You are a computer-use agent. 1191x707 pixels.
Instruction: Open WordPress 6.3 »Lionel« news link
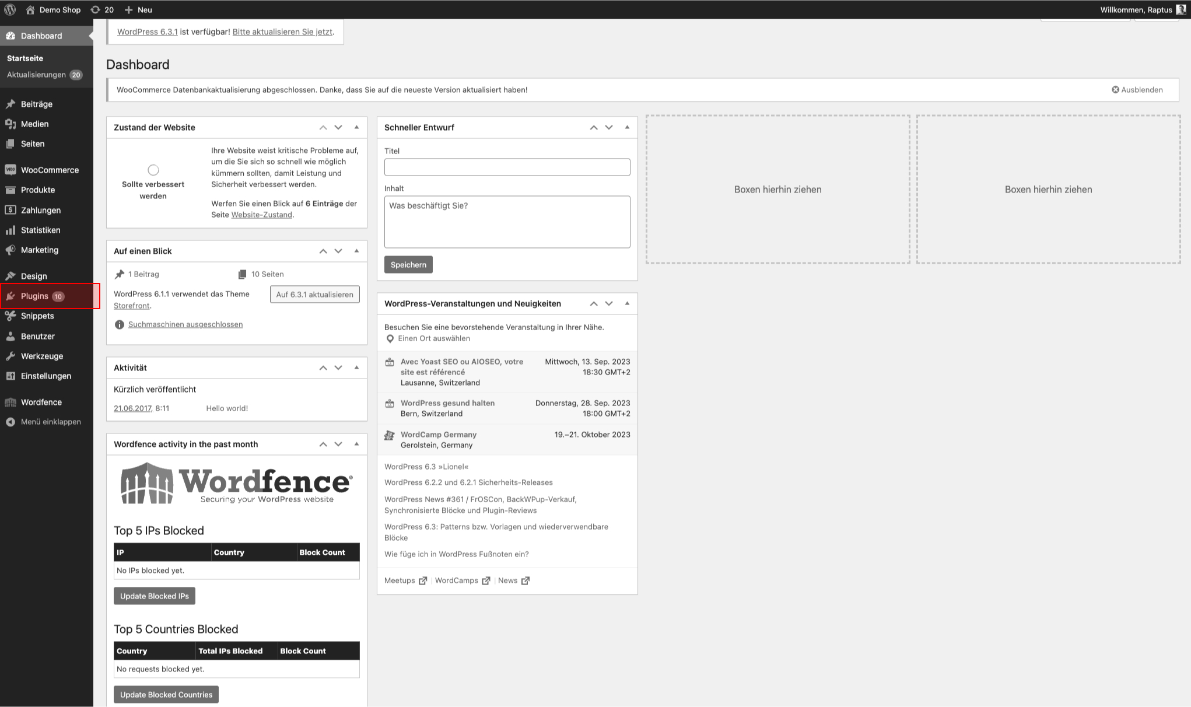426,467
